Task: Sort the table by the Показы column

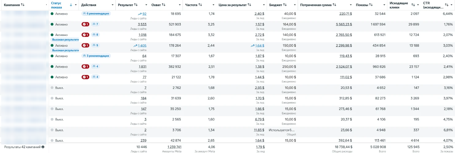Action: pos(371,5)
